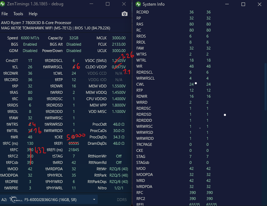Screen dimensions: 267x206
Task: Click the ZenTimings app logo icon
Action: (x=2, y=4)
